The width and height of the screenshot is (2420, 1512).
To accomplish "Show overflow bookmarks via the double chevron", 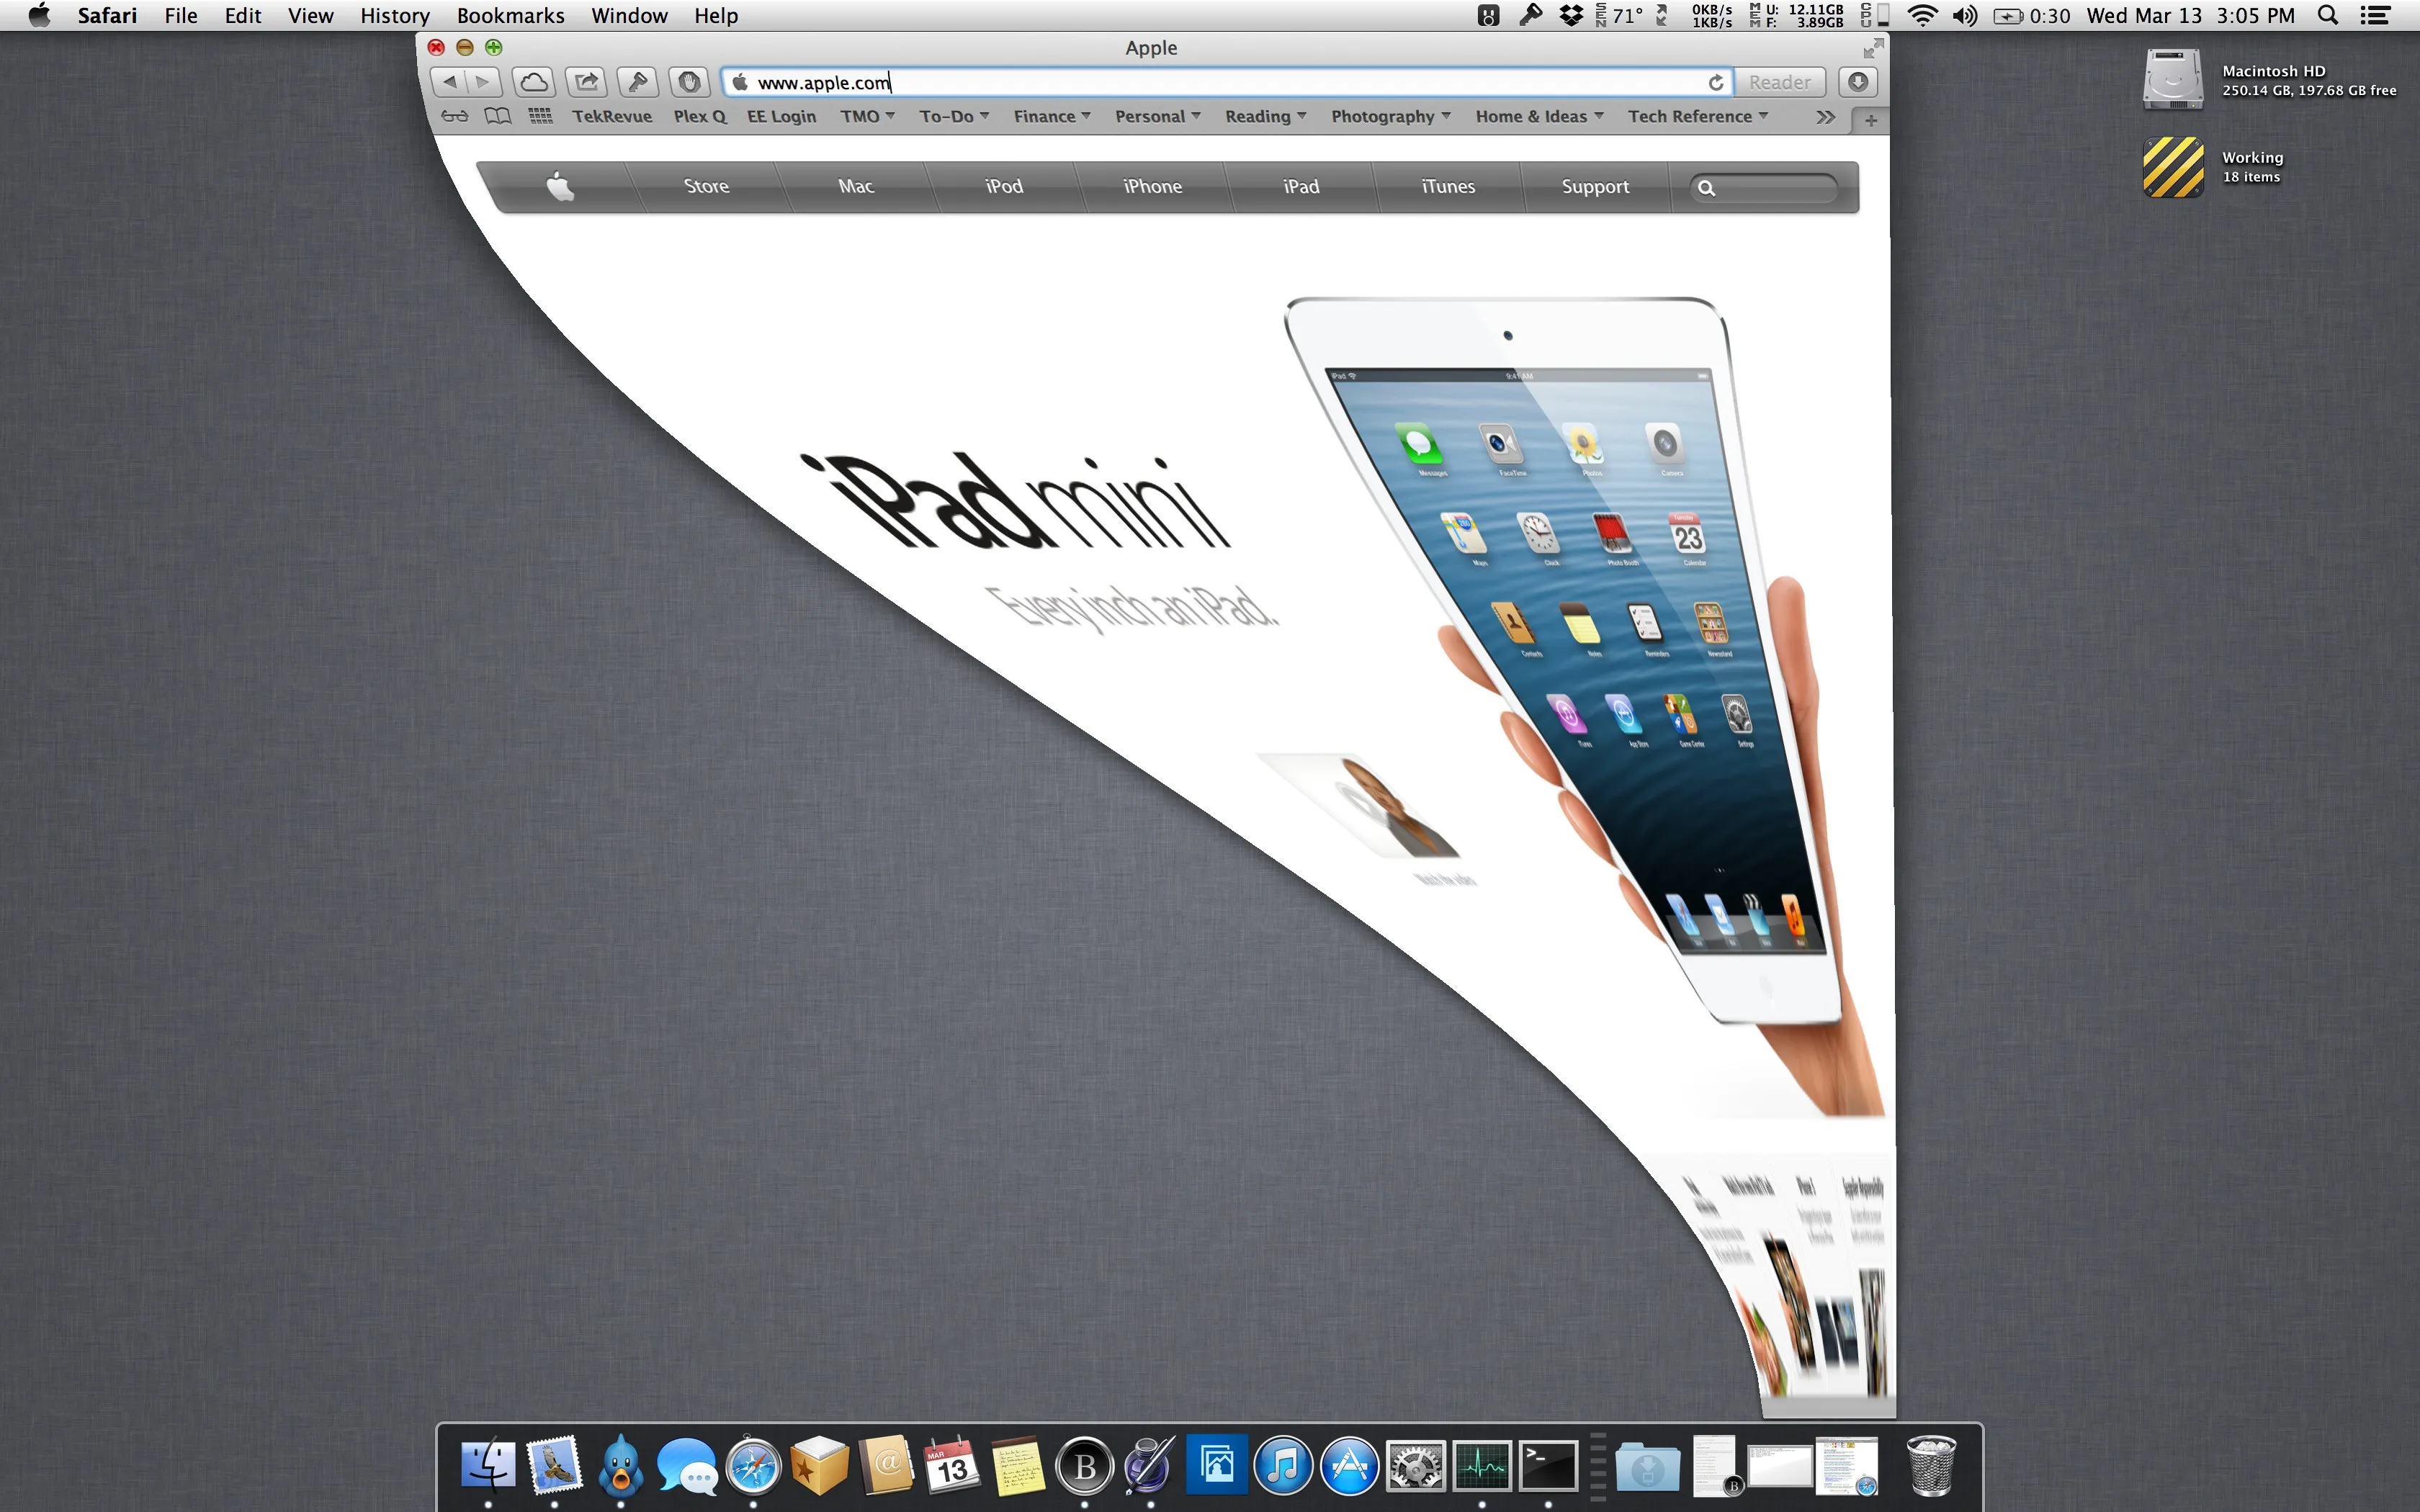I will point(1824,117).
